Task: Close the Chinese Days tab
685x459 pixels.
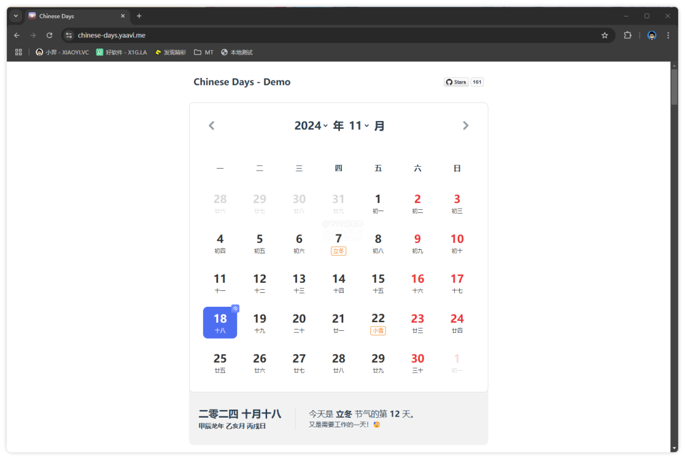Action: (123, 16)
